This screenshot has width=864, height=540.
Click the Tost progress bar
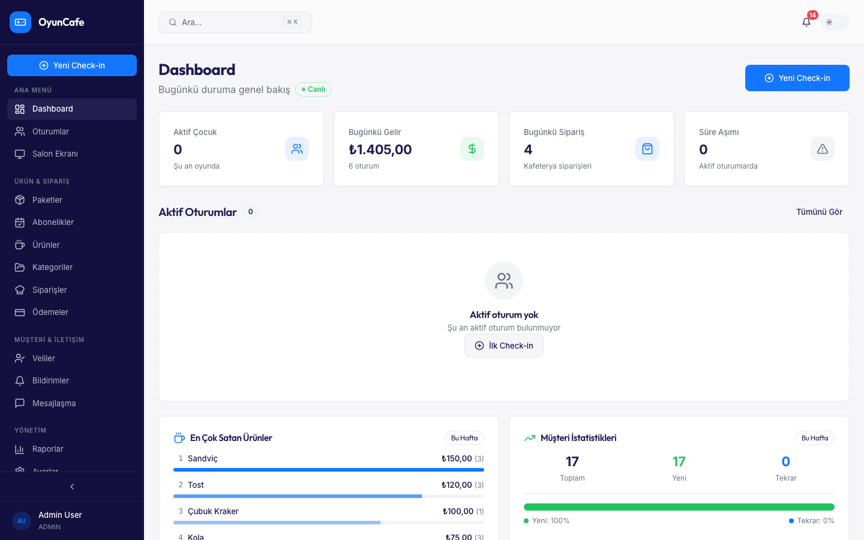[329, 496]
